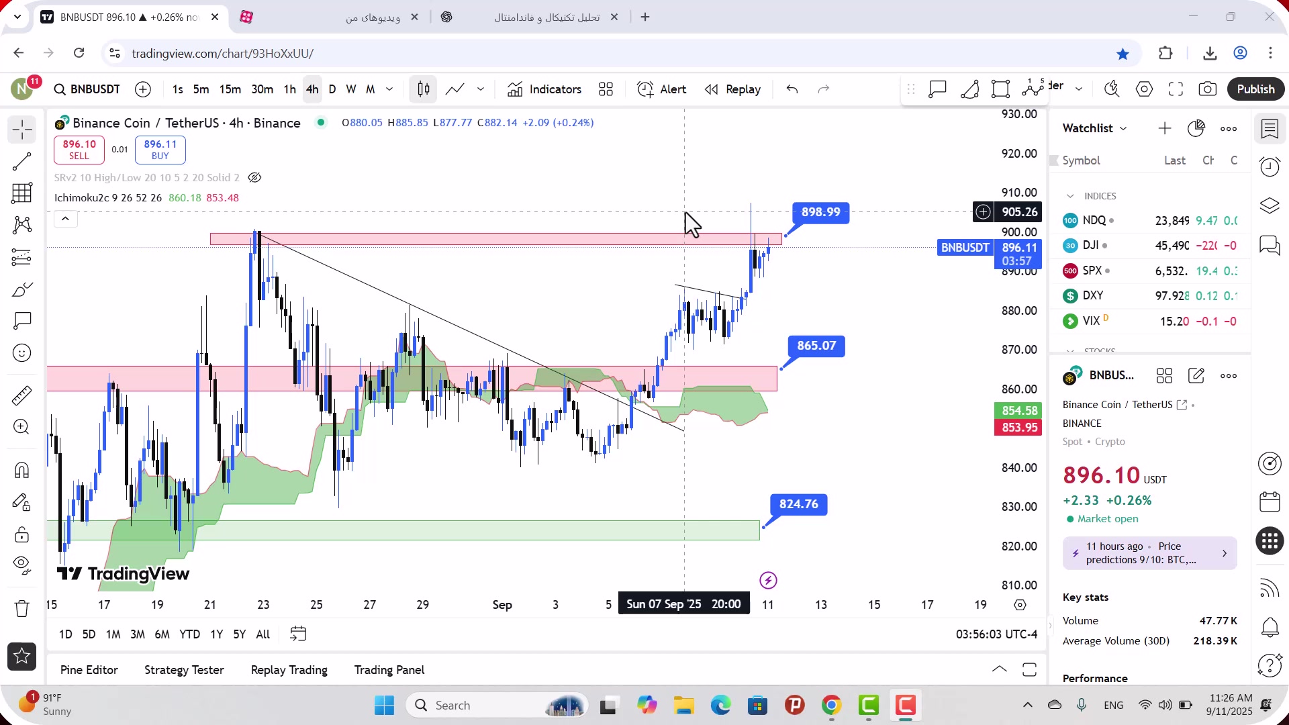This screenshot has height=725, width=1289.
Task: Select the 1h timeframe
Action: pos(289,89)
